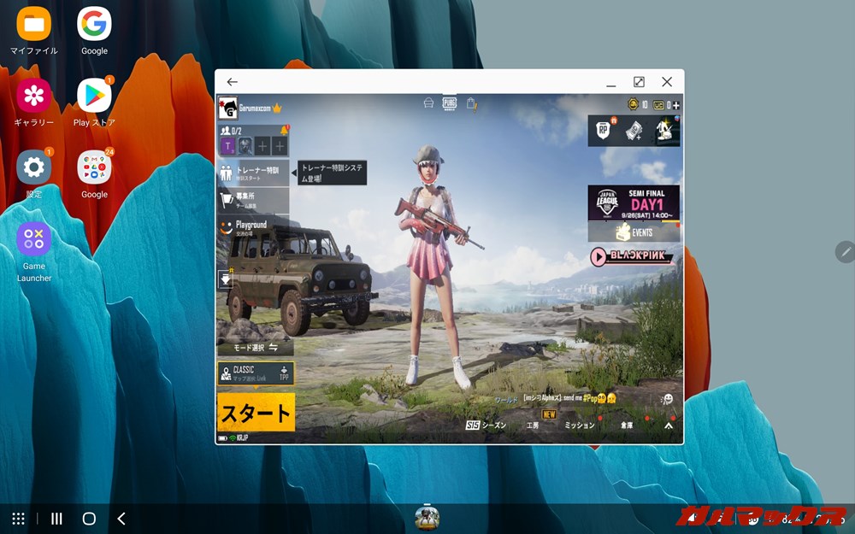This screenshot has height=534, width=855.
Task: Select the Playground mode in the sidebar
Action: [x=251, y=224]
